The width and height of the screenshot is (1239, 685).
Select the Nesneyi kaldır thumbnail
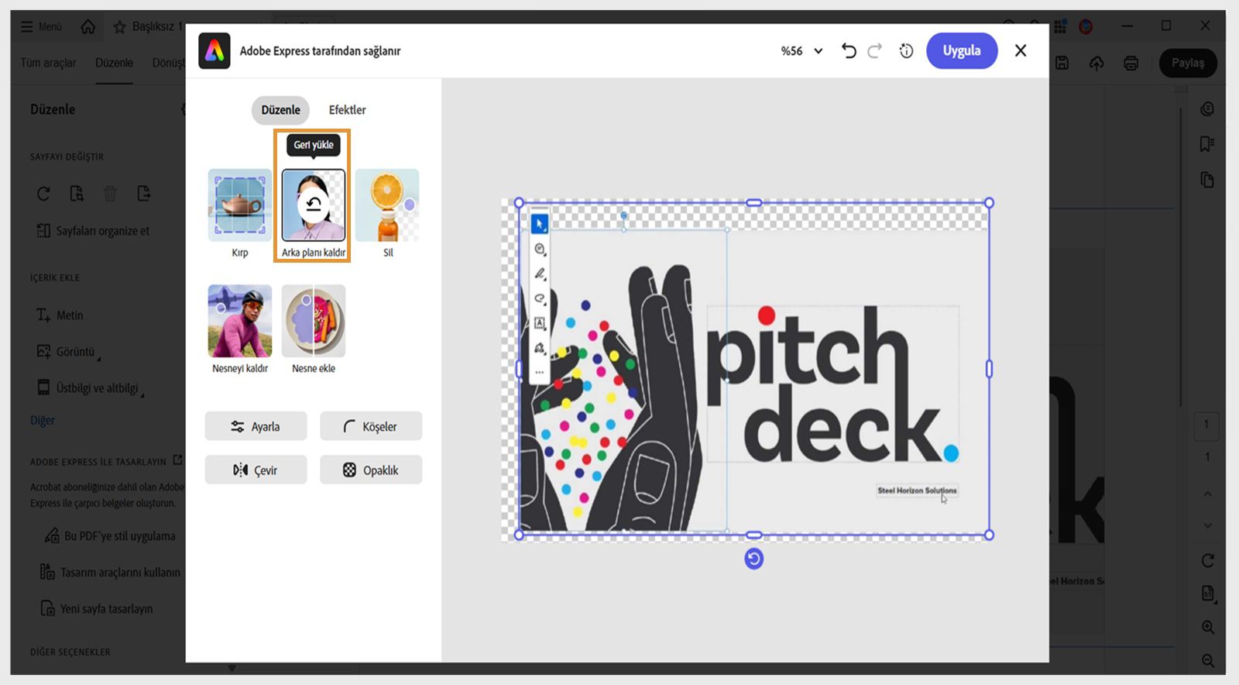[240, 321]
